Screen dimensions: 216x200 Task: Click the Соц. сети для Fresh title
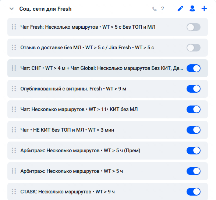pyautogui.click(x=45, y=9)
